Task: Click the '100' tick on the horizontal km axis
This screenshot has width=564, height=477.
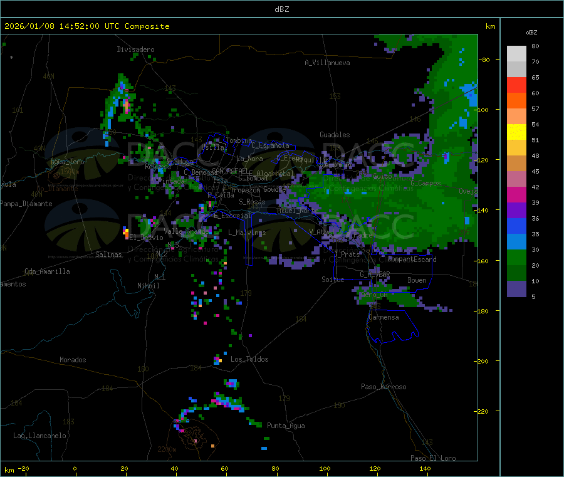Action: point(325,469)
